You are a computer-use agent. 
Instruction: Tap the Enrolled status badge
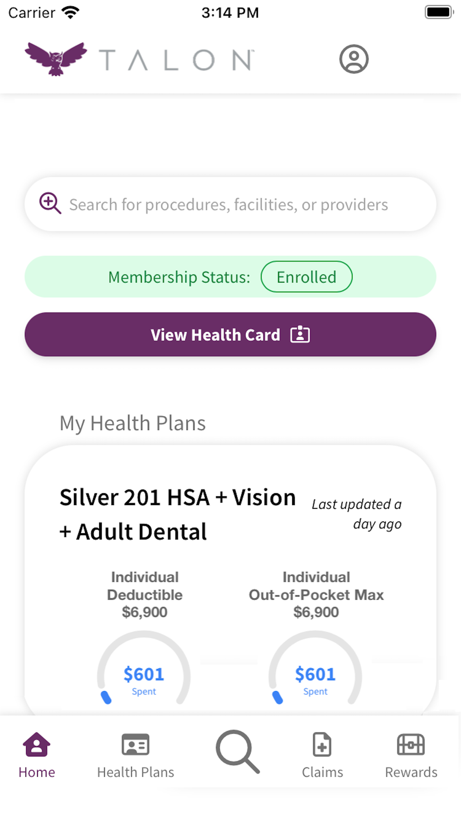[306, 277]
